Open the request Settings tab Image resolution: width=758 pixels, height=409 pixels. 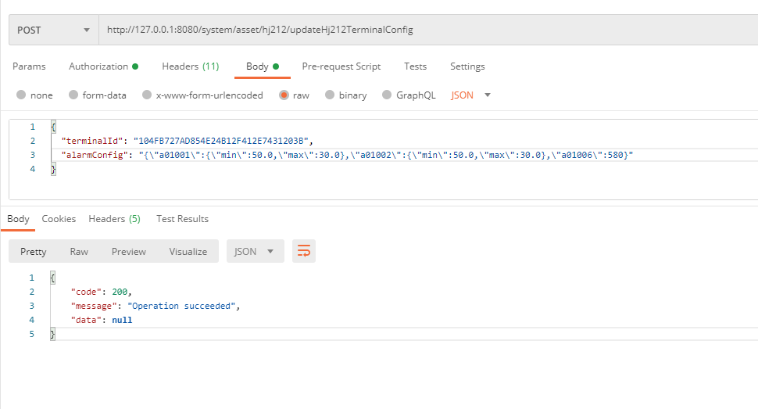(x=467, y=66)
